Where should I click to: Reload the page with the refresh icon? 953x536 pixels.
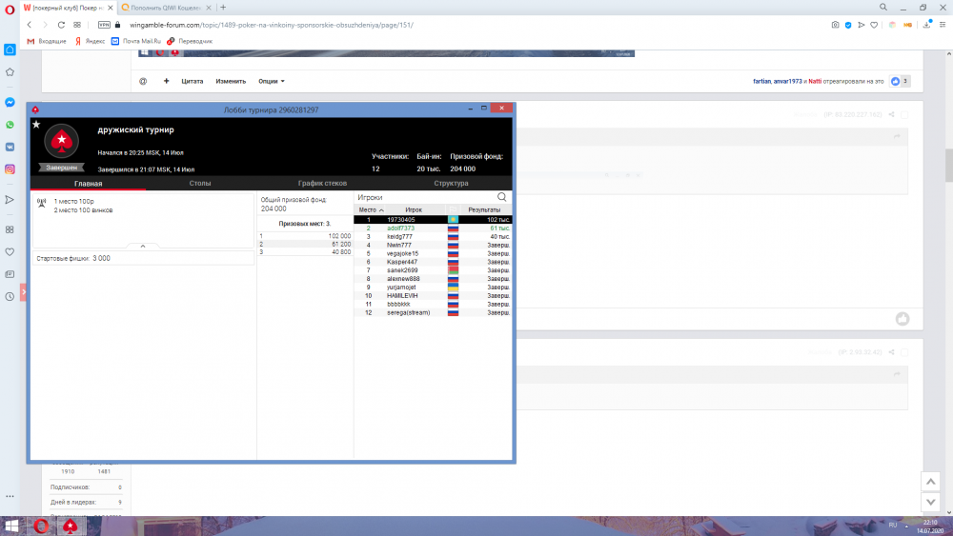pyautogui.click(x=62, y=25)
